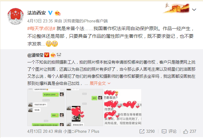This screenshot has height=138, width=203.
Task: Click the orange verified V badge
Action: click(47, 55)
